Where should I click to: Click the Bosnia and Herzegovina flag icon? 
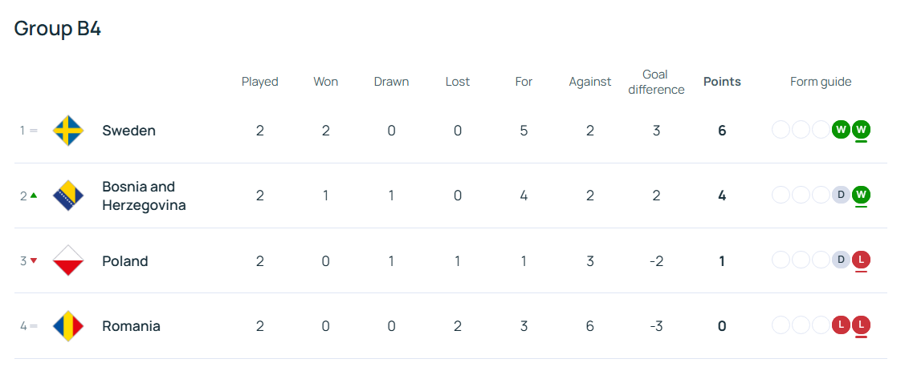pos(68,195)
